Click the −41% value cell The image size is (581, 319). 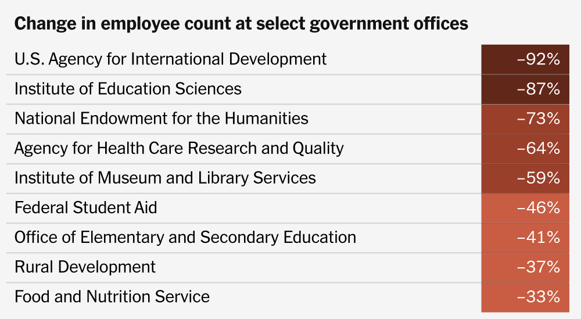pyautogui.click(x=525, y=237)
